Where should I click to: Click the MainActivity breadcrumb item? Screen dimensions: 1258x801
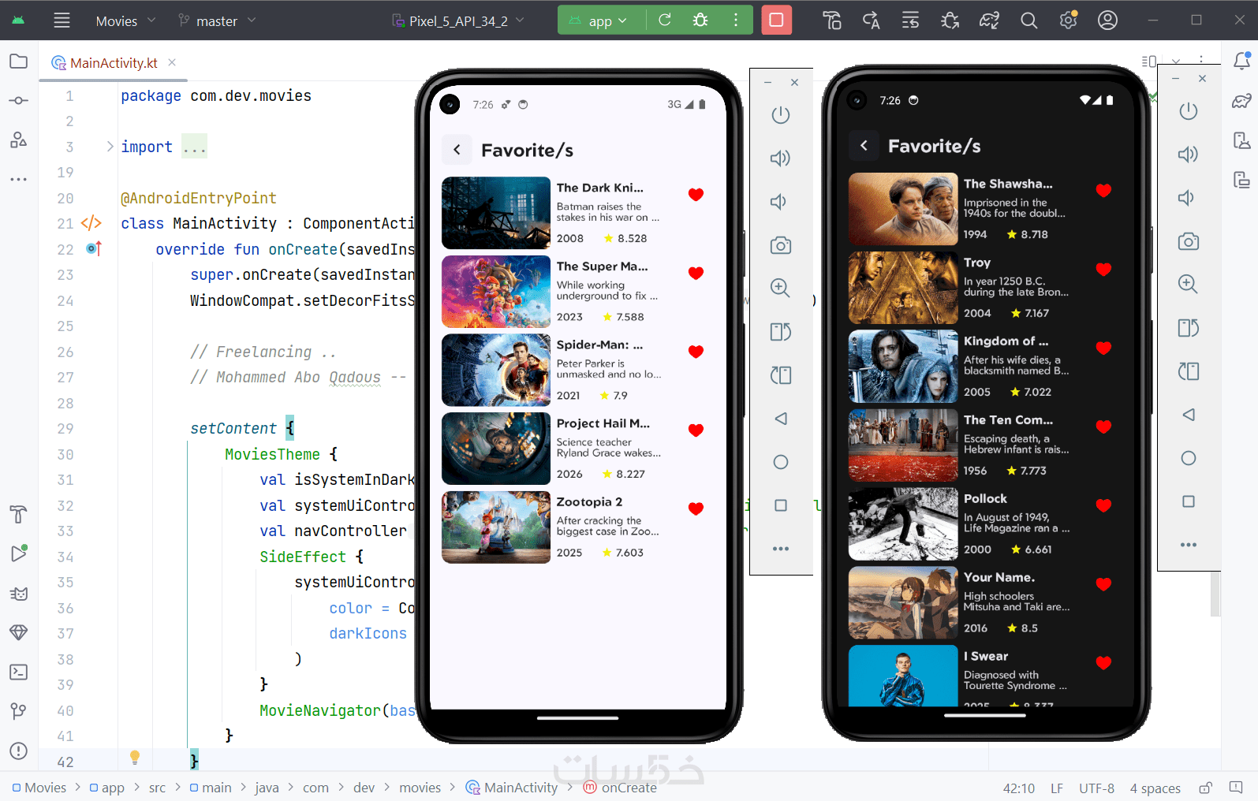(x=512, y=788)
